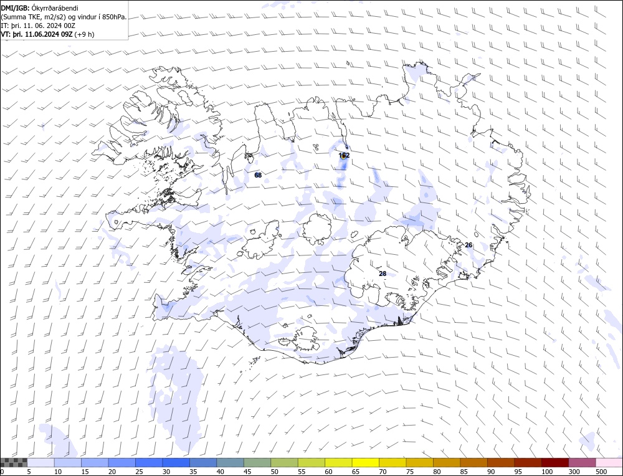This screenshot has height=476, width=623.
Task: Click the VT valid time line
Action: (x=48, y=34)
